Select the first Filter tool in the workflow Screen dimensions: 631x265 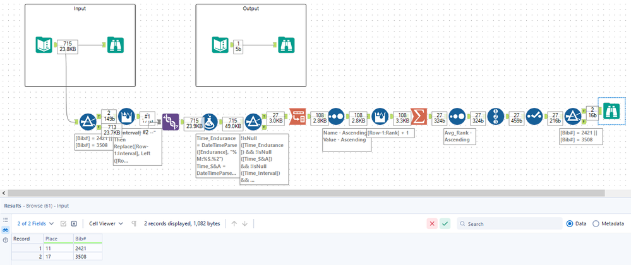(87, 122)
